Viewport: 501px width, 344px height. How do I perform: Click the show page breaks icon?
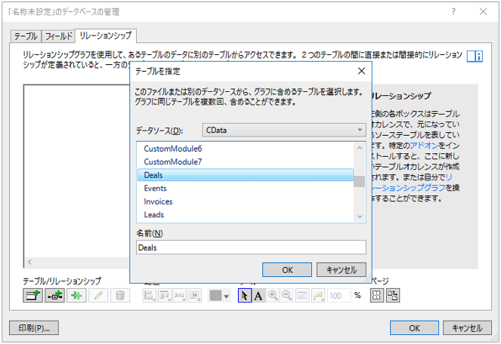pos(377,296)
